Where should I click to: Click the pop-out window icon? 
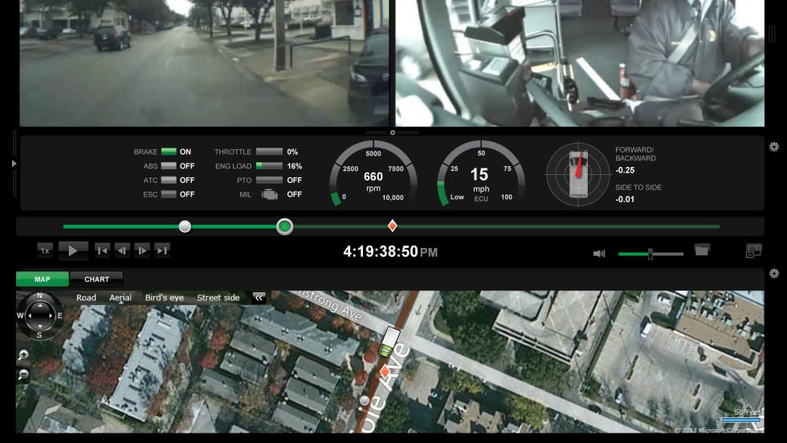pos(752,251)
